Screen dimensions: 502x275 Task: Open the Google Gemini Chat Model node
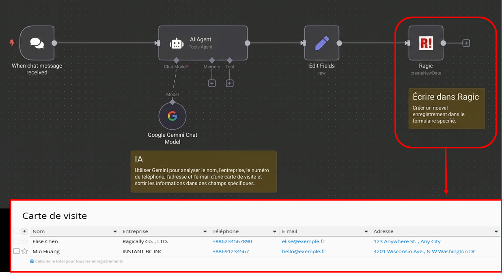[172, 116]
